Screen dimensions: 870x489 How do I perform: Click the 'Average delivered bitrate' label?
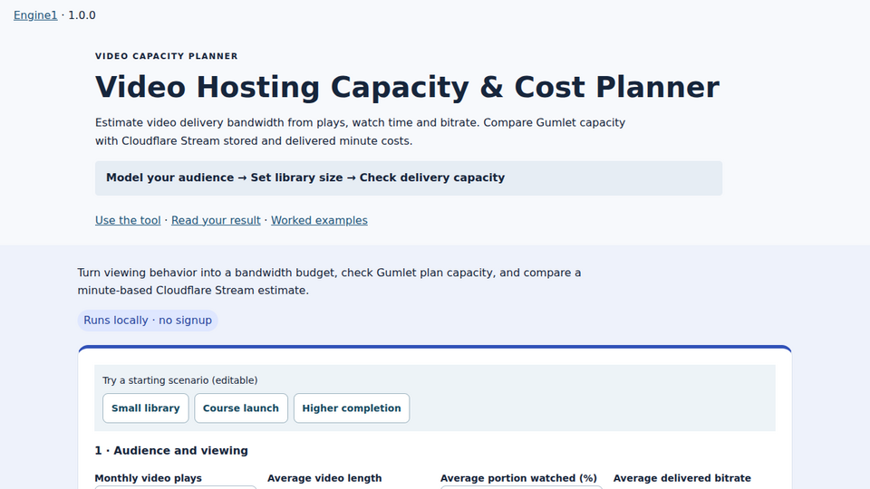pos(681,478)
